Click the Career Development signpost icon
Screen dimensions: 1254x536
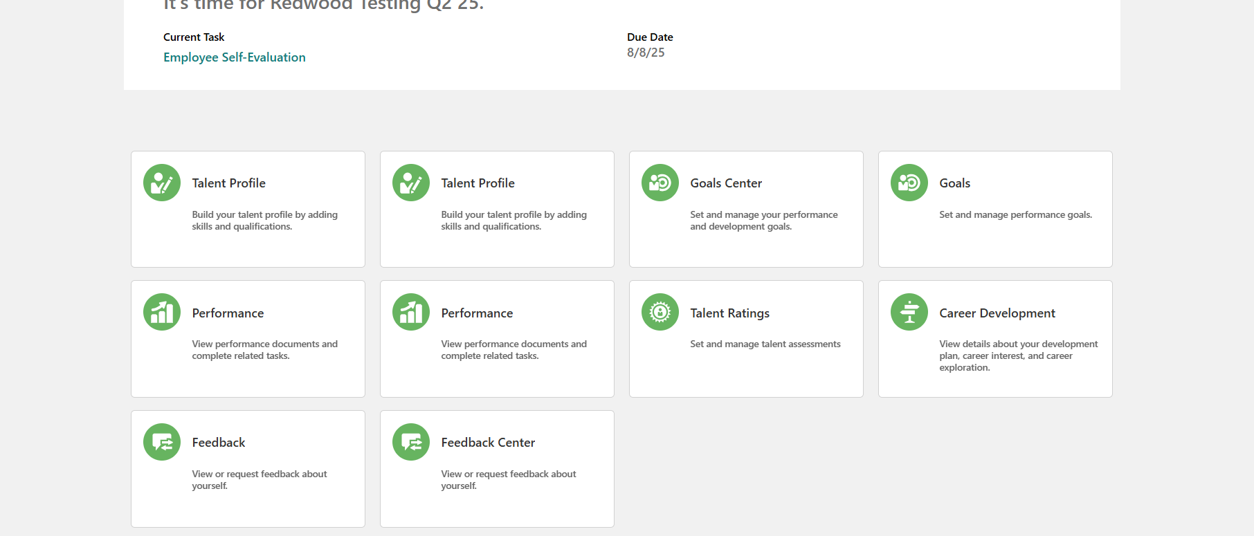909,312
